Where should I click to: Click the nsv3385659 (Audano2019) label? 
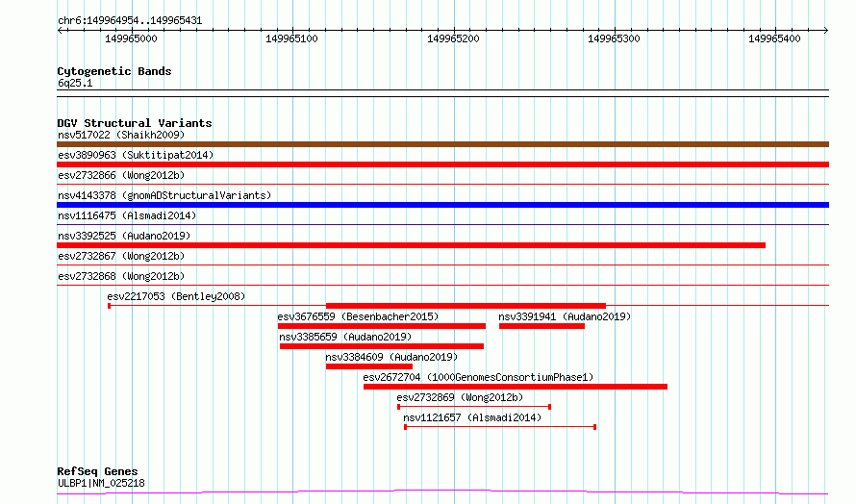[345, 337]
